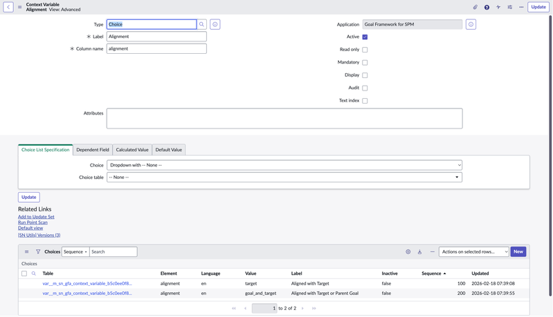The width and height of the screenshot is (553, 317).
Task: Expand the Choice table dropdown
Action: [284, 177]
